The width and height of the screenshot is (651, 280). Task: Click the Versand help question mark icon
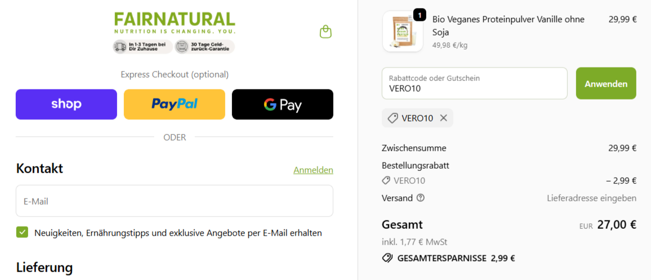421,198
